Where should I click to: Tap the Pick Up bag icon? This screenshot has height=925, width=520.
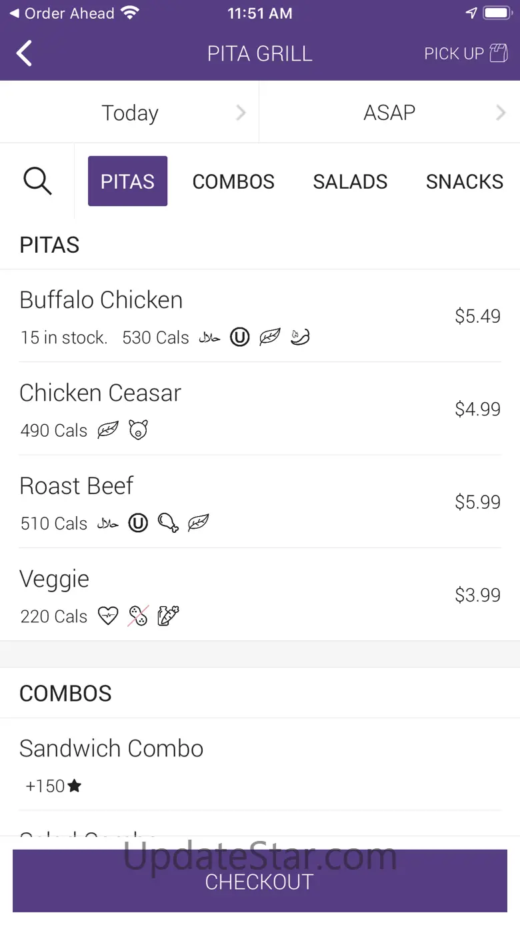pyautogui.click(x=498, y=53)
